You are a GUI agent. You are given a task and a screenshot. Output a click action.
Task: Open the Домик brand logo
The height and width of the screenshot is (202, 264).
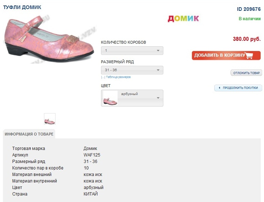[x=183, y=18]
